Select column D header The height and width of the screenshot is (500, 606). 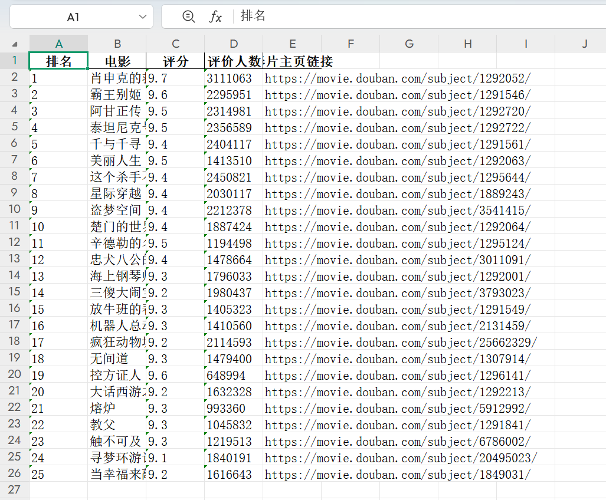point(234,44)
